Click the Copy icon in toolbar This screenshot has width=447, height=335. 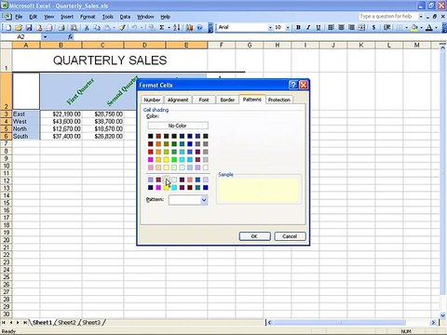tap(97, 28)
